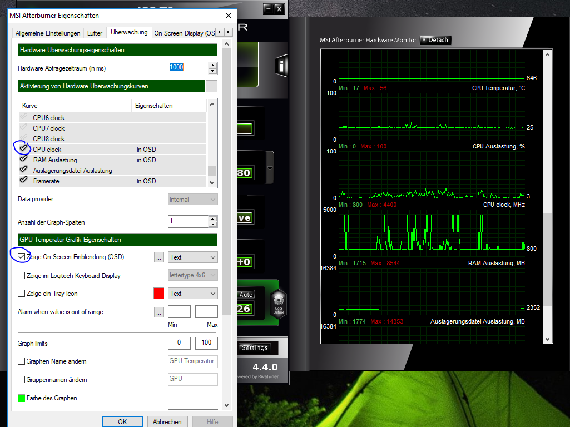Click Graph limits minimum field 0
This screenshot has width=570, height=427.
pyautogui.click(x=179, y=342)
